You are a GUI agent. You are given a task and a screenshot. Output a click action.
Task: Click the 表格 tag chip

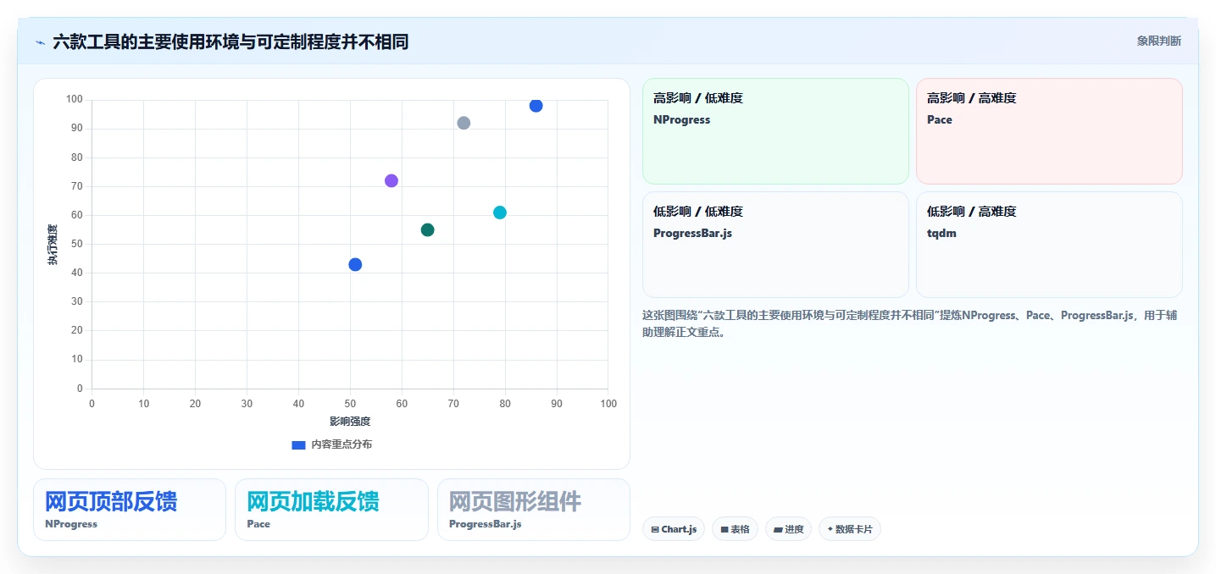735,529
